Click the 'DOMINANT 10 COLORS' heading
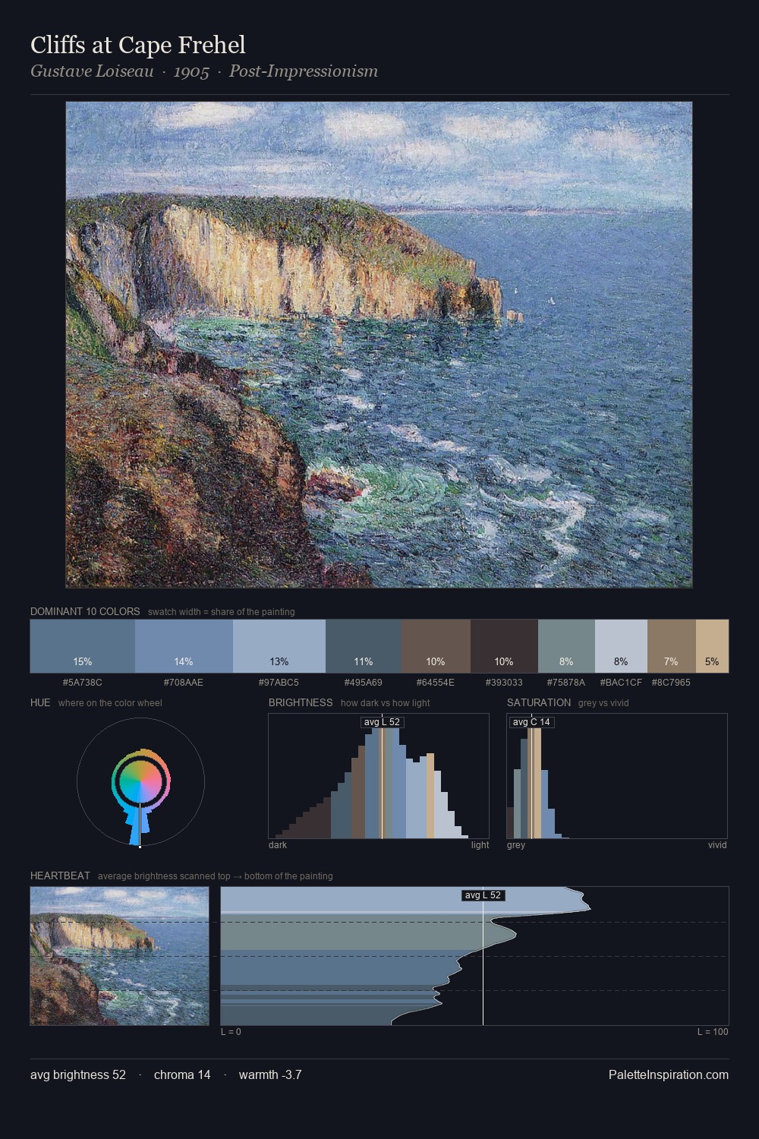Image resolution: width=759 pixels, height=1139 pixels. point(85,611)
